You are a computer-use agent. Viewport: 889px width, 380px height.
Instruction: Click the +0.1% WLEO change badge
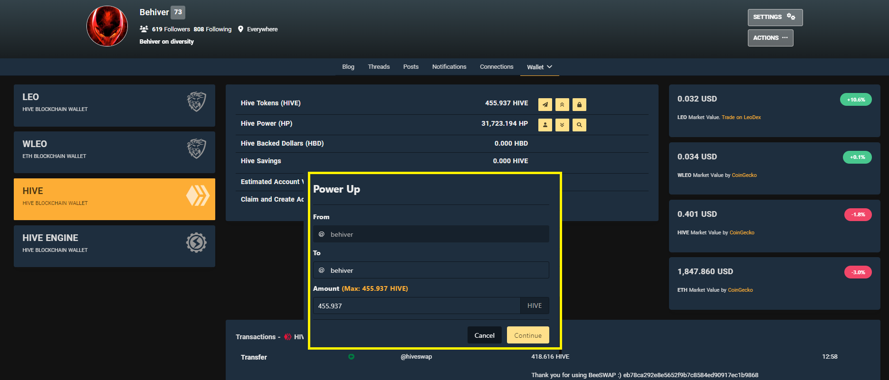point(857,157)
